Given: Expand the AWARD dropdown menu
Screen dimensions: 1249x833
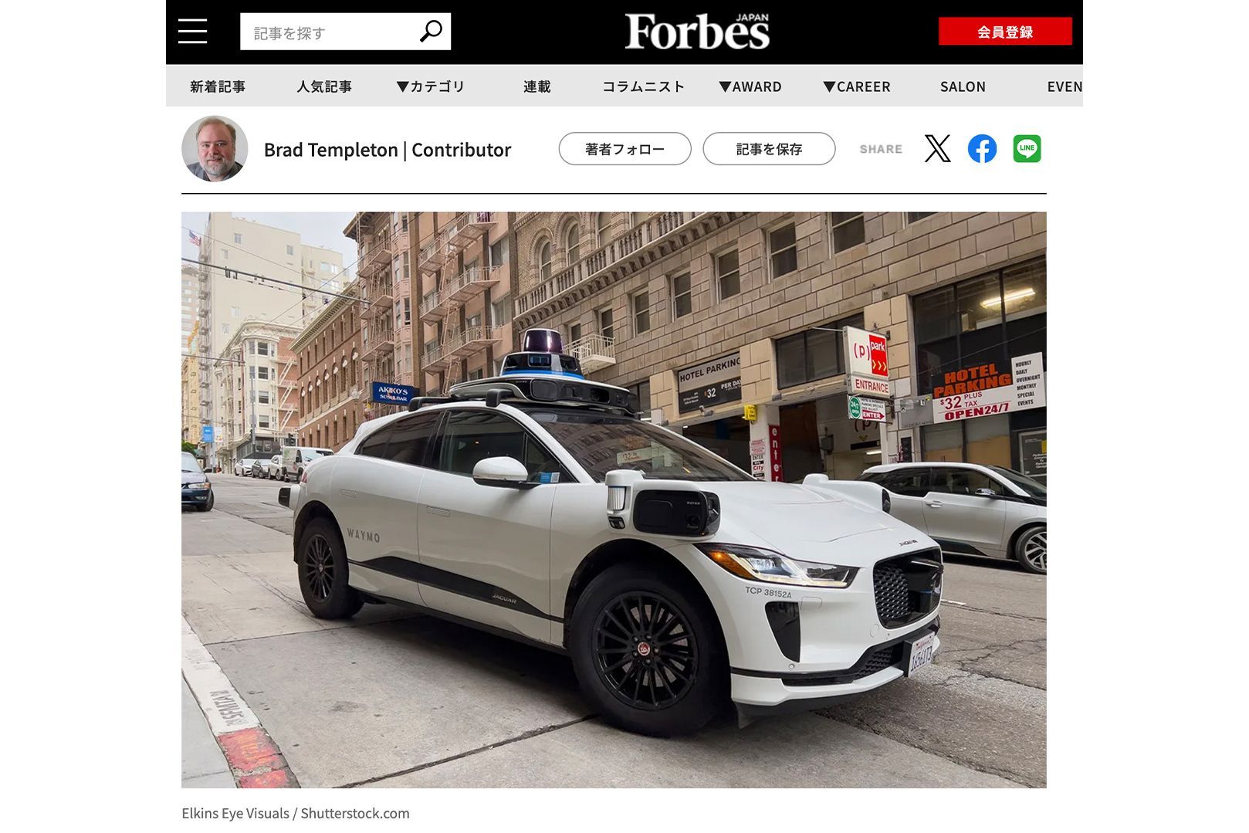Looking at the screenshot, I should coord(750,86).
